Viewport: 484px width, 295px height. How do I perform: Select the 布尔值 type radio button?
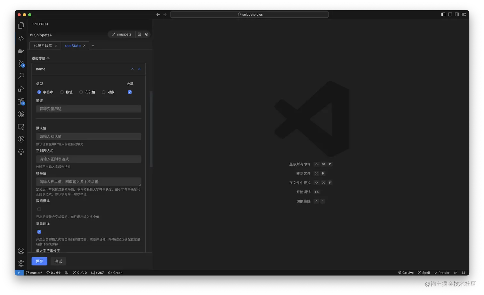point(81,92)
